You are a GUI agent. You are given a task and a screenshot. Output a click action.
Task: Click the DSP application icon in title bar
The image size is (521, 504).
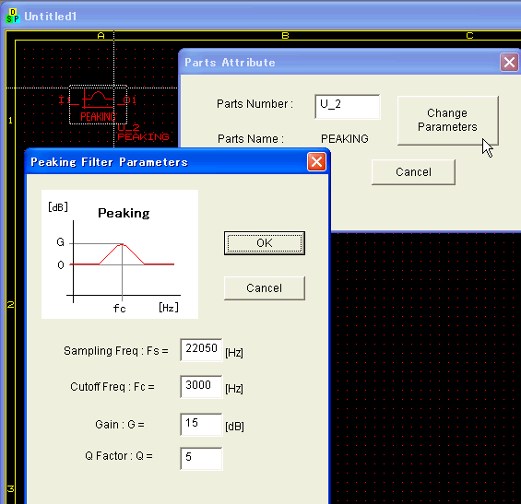(13, 16)
